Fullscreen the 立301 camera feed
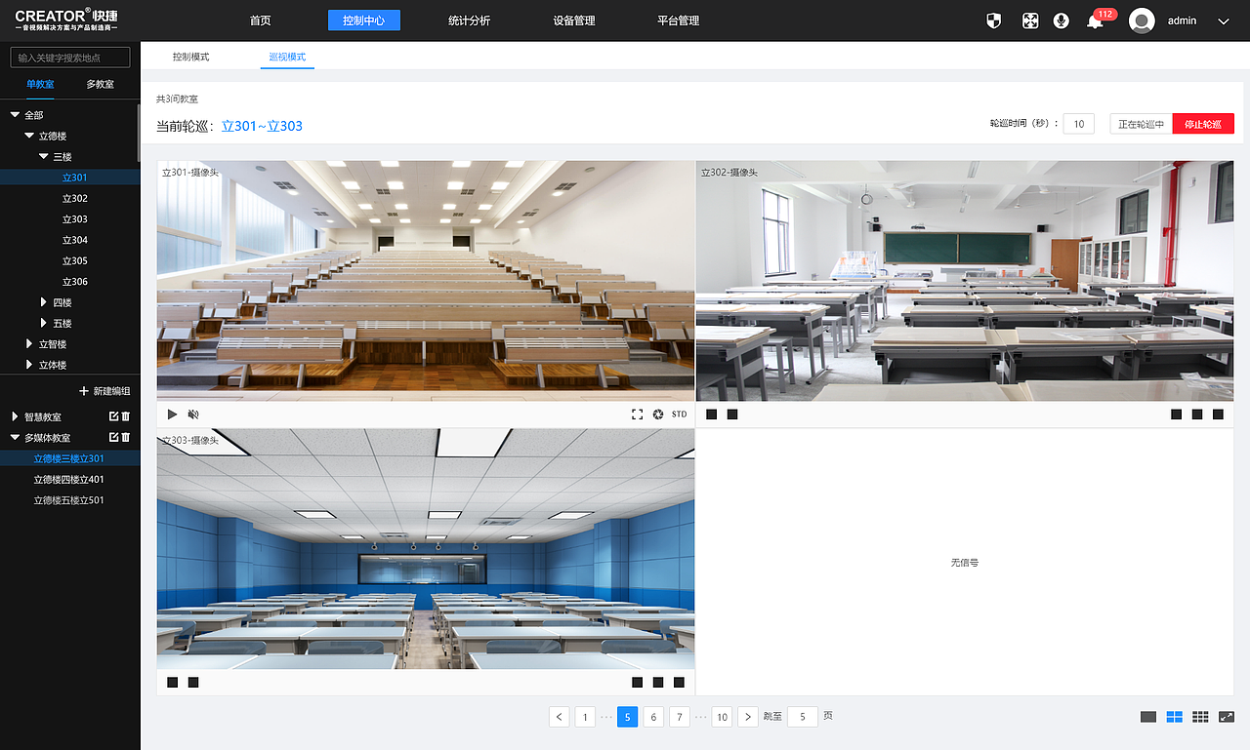 [x=638, y=414]
